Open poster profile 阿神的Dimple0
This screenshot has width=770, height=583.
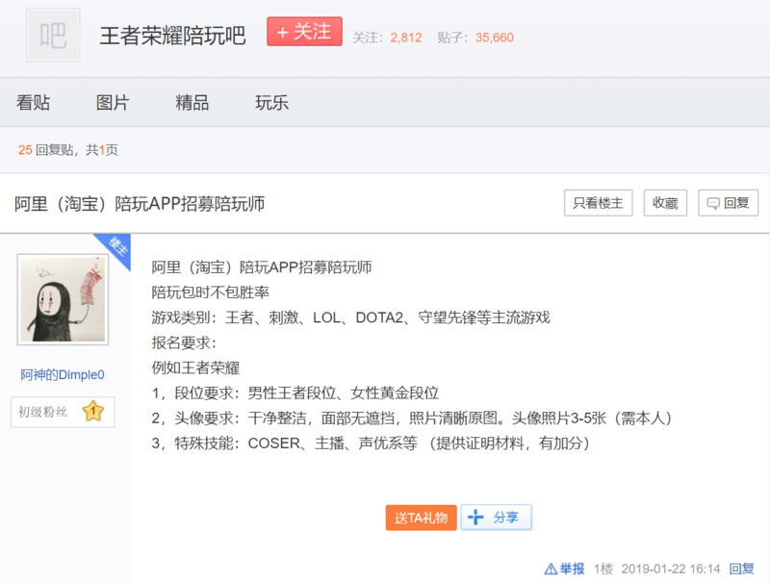pos(62,375)
